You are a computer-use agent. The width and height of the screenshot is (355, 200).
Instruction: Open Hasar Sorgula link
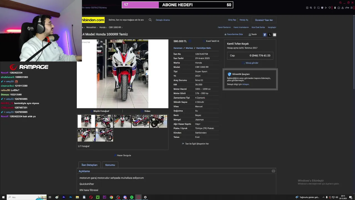(x=124, y=155)
